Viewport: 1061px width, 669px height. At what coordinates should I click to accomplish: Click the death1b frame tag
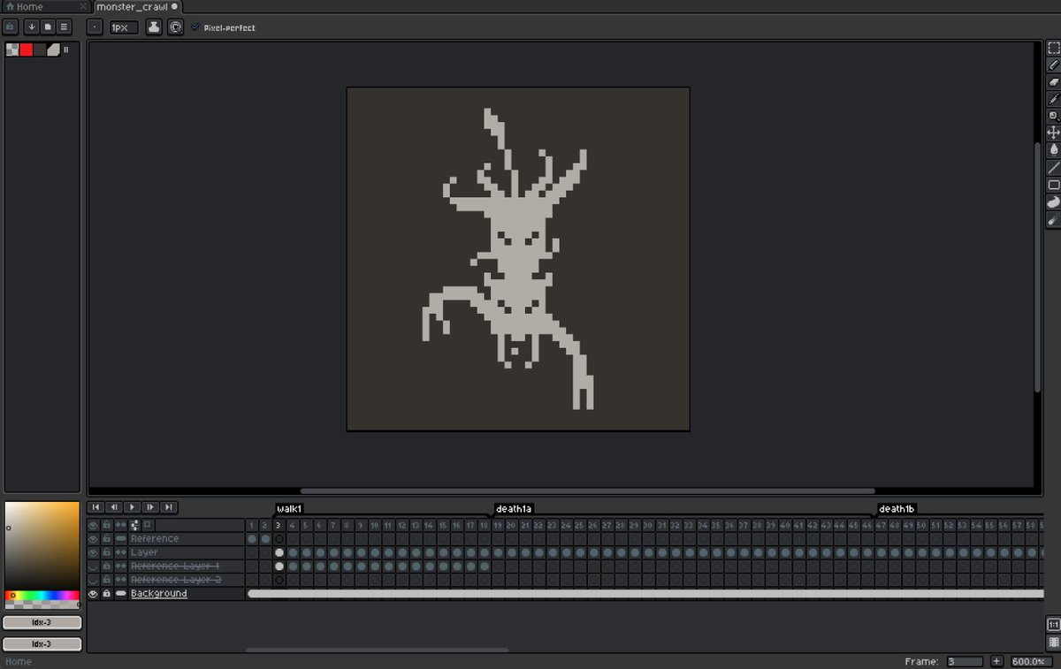pos(897,509)
